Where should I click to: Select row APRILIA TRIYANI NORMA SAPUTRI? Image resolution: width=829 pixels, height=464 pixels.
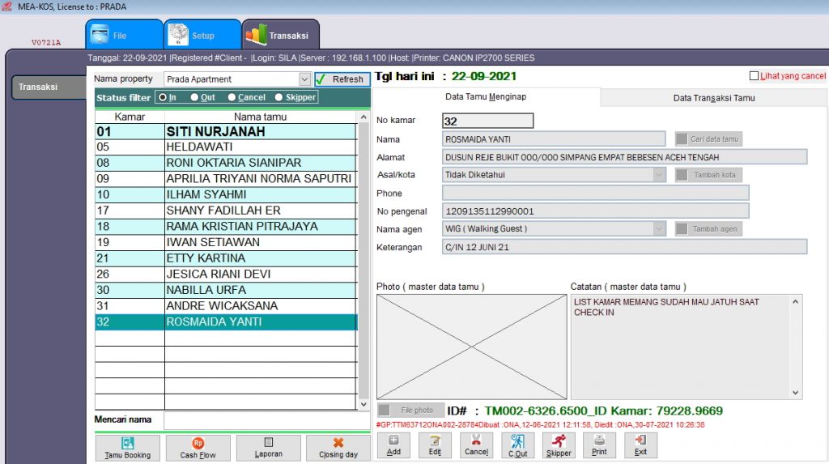pos(226,179)
